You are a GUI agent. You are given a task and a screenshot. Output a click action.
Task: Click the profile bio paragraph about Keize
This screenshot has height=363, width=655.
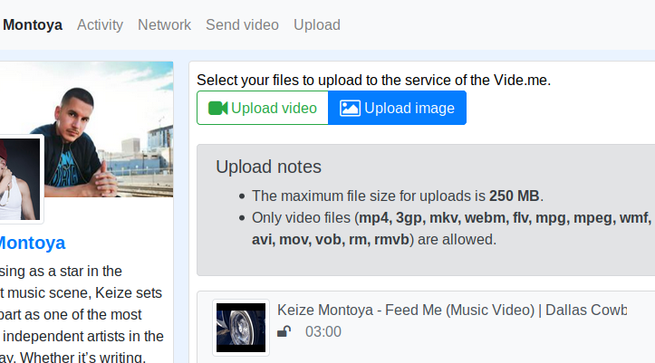coord(82,313)
